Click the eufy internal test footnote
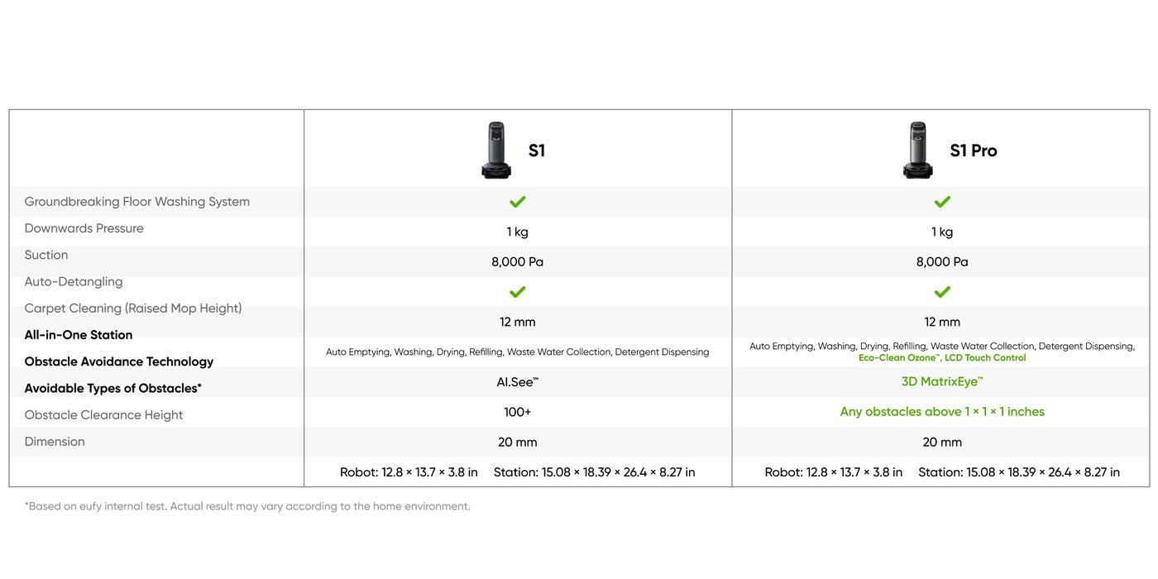Screen dimensions: 1158x579 pyautogui.click(x=247, y=506)
